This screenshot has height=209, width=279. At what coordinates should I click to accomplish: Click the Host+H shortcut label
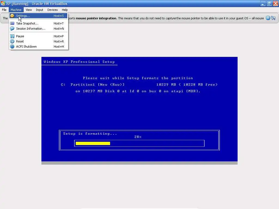tap(59, 46)
